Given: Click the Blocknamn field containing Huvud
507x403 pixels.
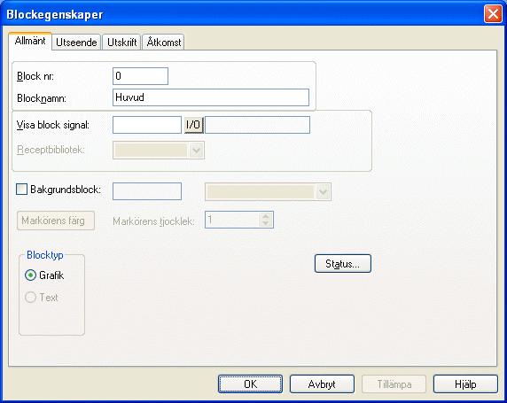Looking at the screenshot, I should tap(211, 97).
